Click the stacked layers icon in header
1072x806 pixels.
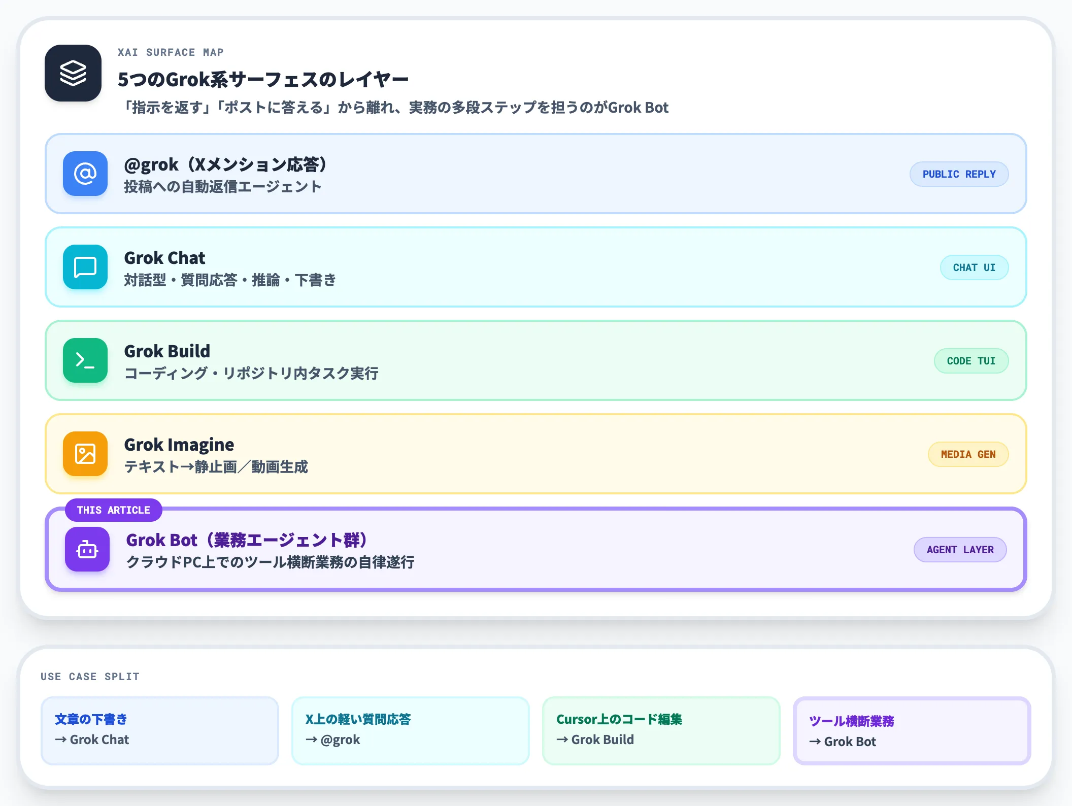73,73
